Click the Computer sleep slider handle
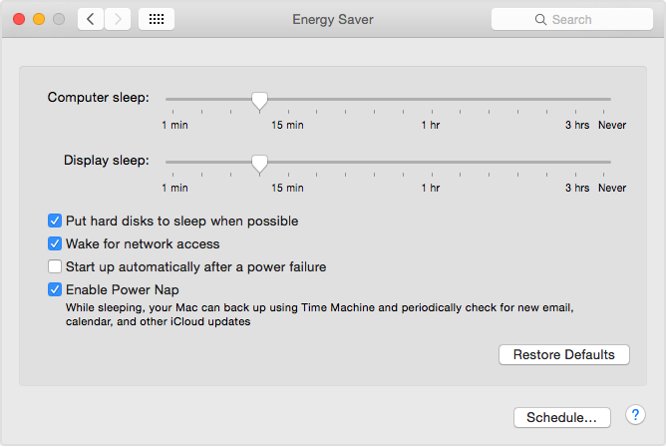This screenshot has height=447, width=666. click(259, 100)
